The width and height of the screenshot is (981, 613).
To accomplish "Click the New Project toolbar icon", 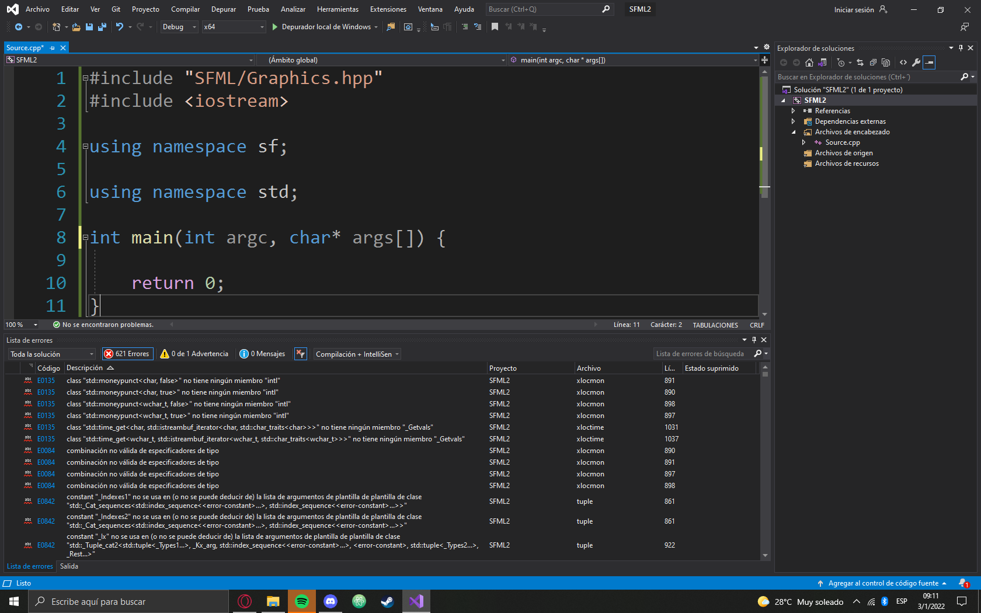I will click(56, 27).
